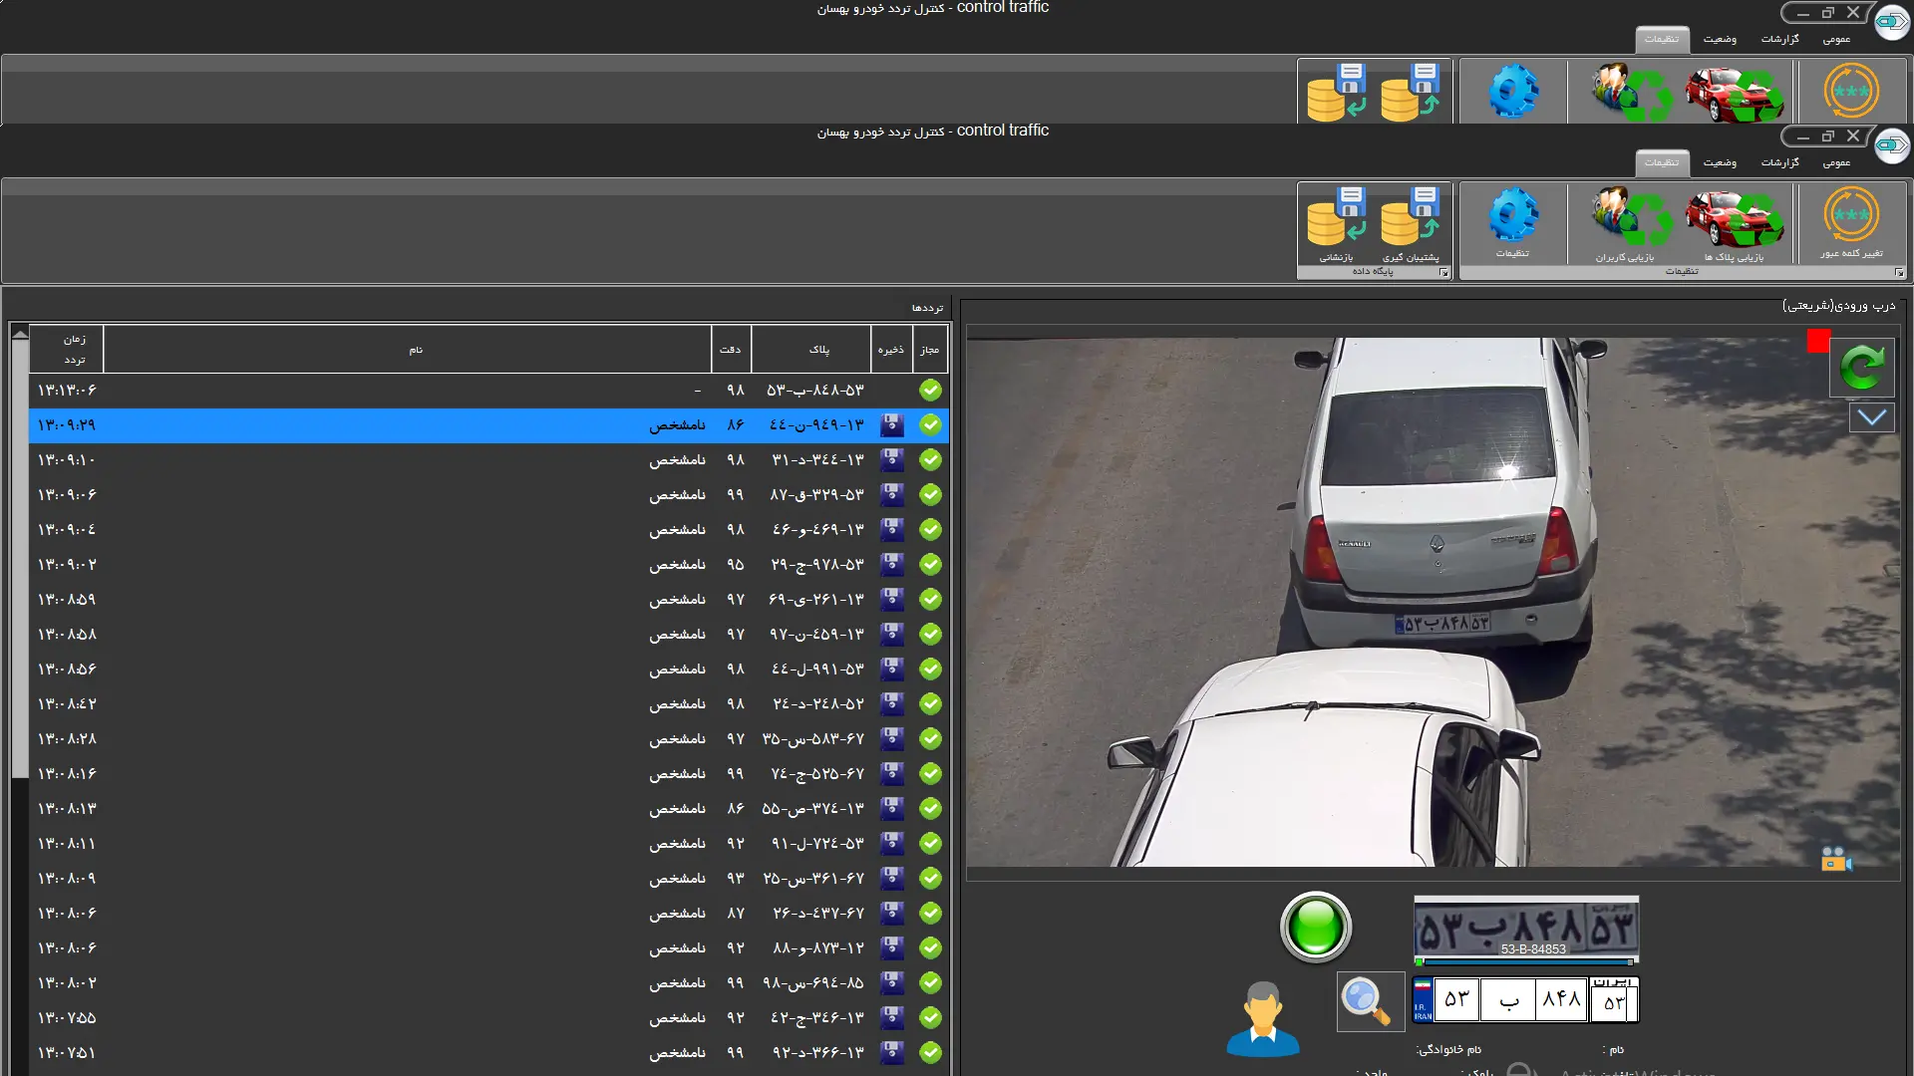Image resolution: width=1914 pixels, height=1076 pixels.
Task: Switch to the وضعیت tab in front window
Action: 1720,162
